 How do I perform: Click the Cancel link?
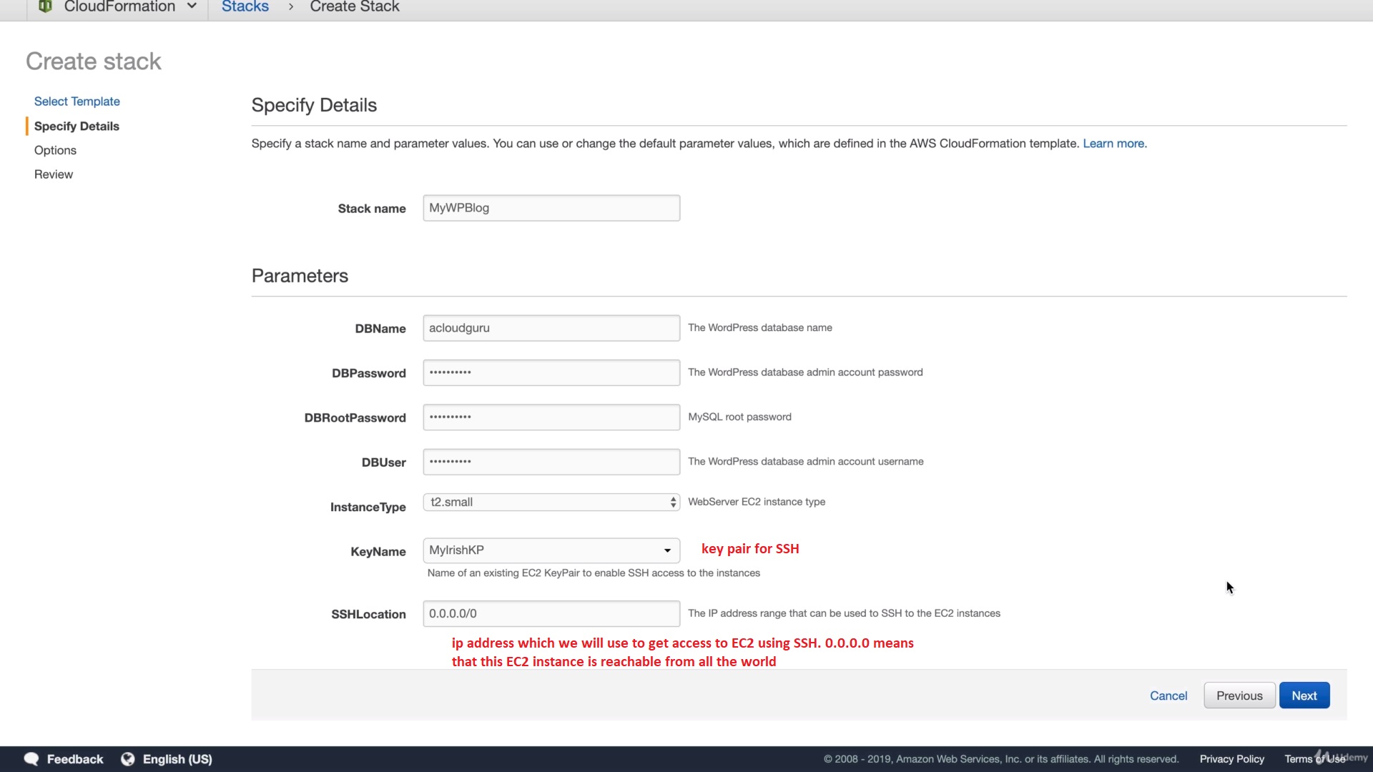pyautogui.click(x=1168, y=696)
